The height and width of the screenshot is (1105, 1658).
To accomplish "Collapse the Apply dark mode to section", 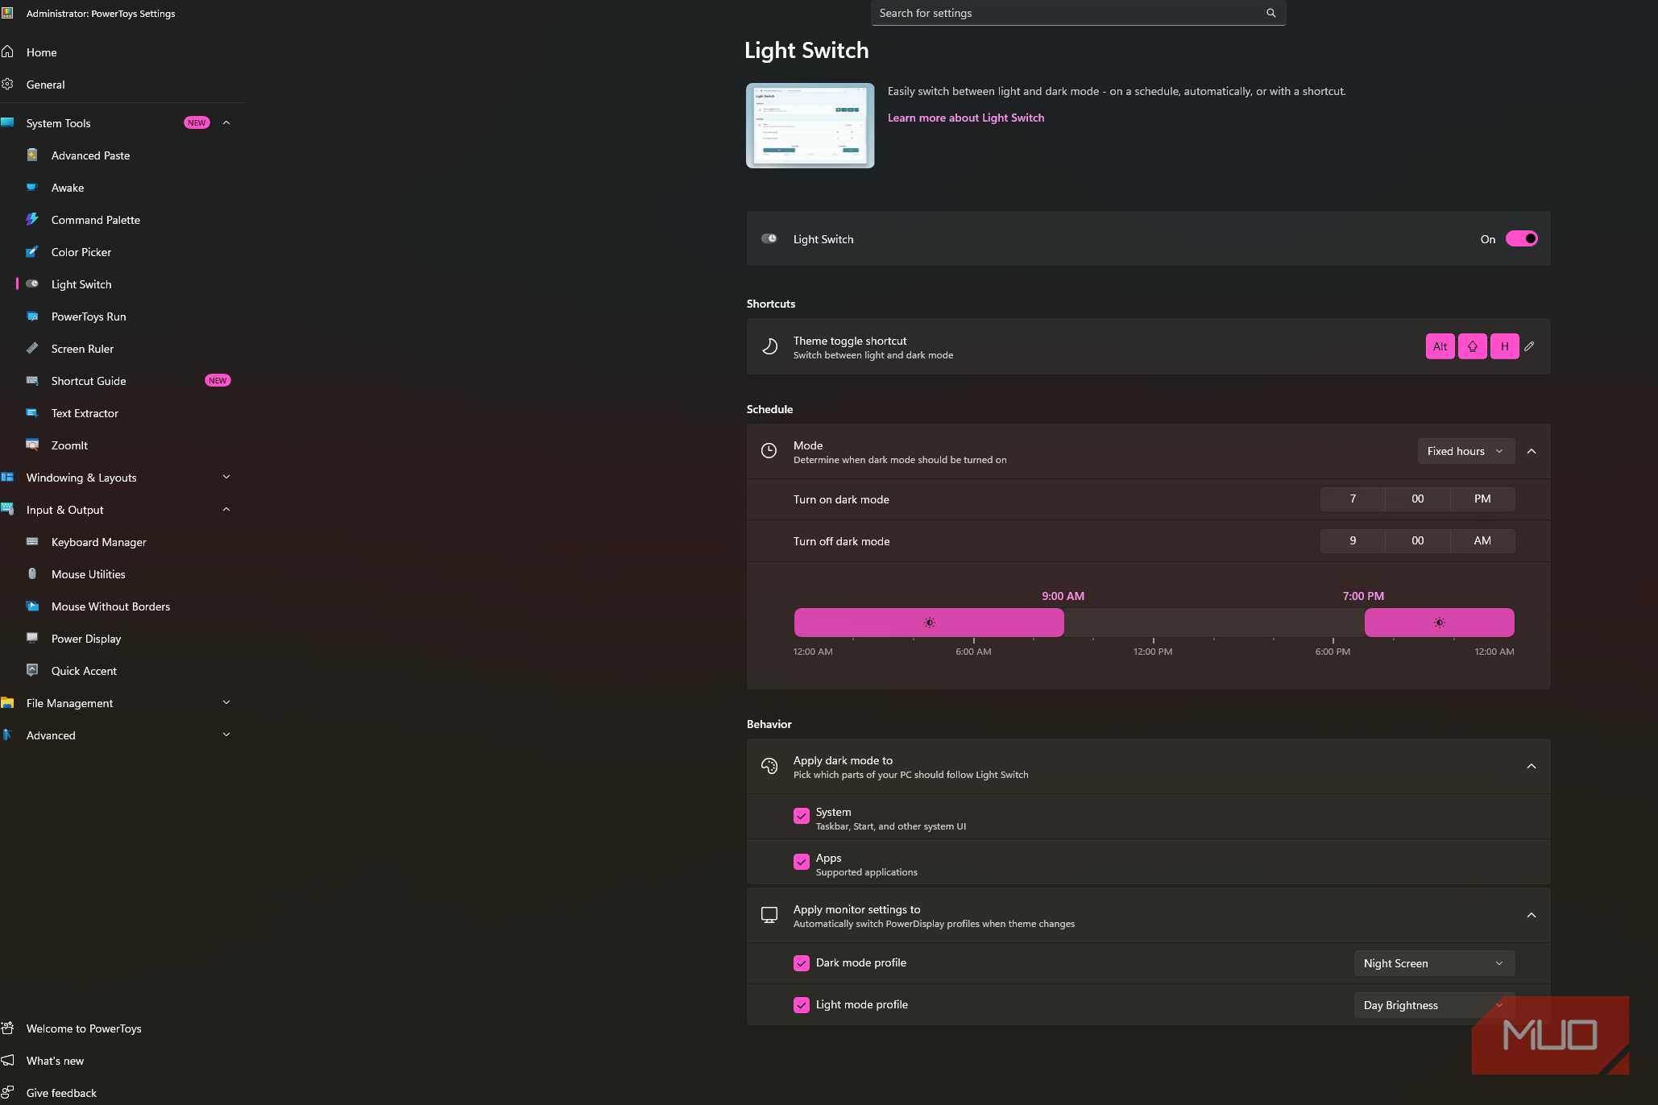I will 1532,766.
